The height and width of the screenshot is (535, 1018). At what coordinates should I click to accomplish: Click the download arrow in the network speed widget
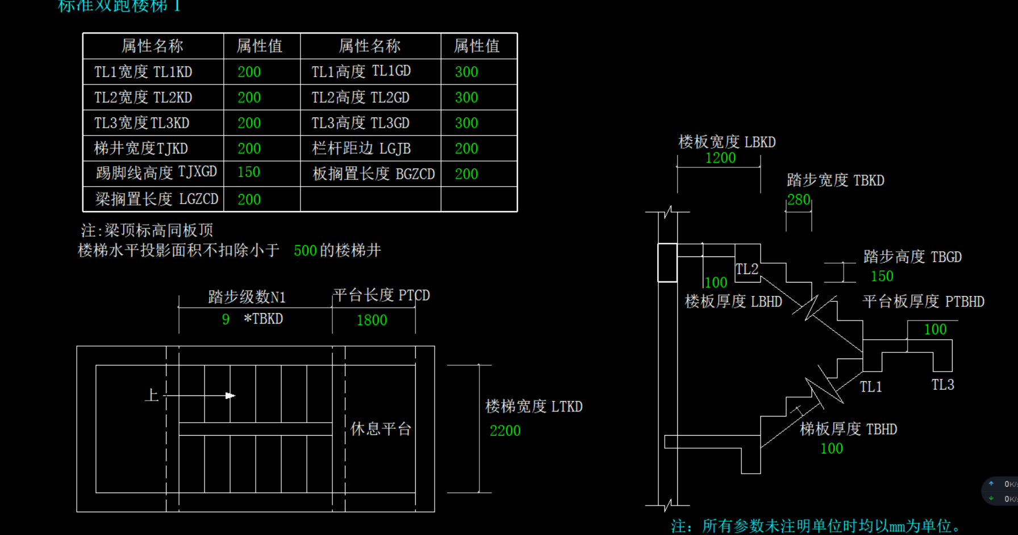click(x=991, y=499)
